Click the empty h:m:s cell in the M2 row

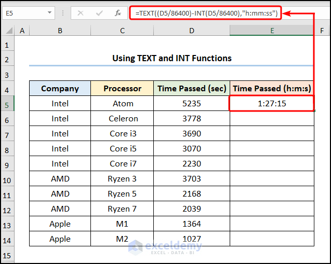click(x=272, y=239)
